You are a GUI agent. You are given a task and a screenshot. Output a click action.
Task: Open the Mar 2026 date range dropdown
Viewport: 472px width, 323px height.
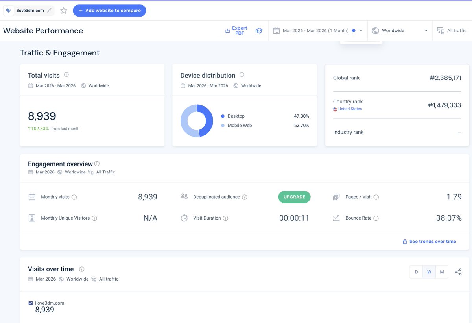pos(318,31)
